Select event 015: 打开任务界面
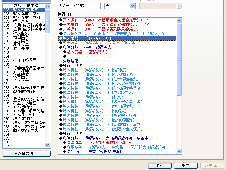This screenshot has width=226, height=170. click(24, 60)
